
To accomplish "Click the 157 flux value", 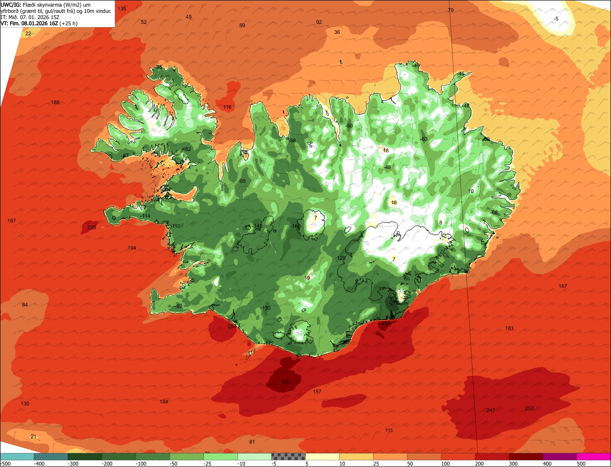I will pos(317,392).
